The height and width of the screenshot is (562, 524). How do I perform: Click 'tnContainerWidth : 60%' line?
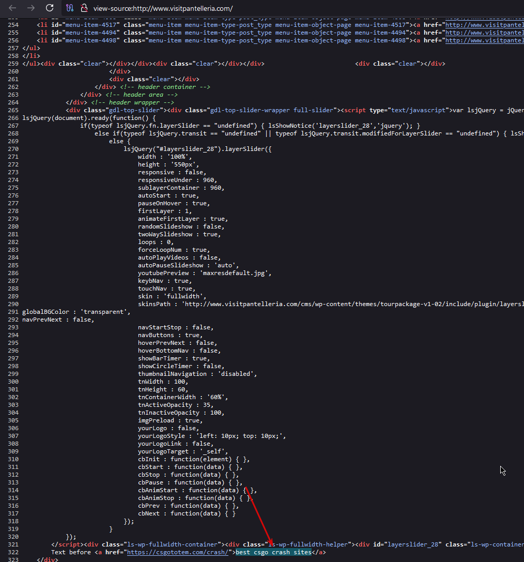pyautogui.click(x=182, y=398)
